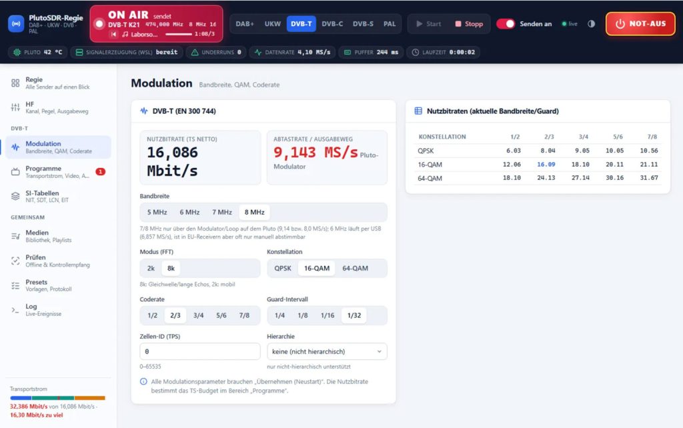Click the Laufzeit clock icon
This screenshot has height=428, width=683.
tap(416, 52)
